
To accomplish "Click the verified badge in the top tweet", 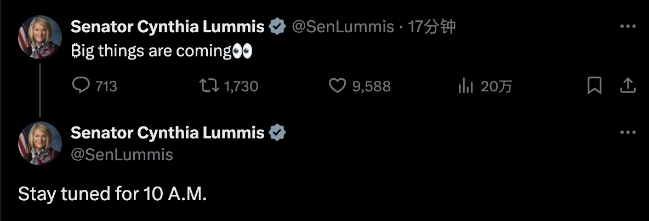I will click(278, 26).
